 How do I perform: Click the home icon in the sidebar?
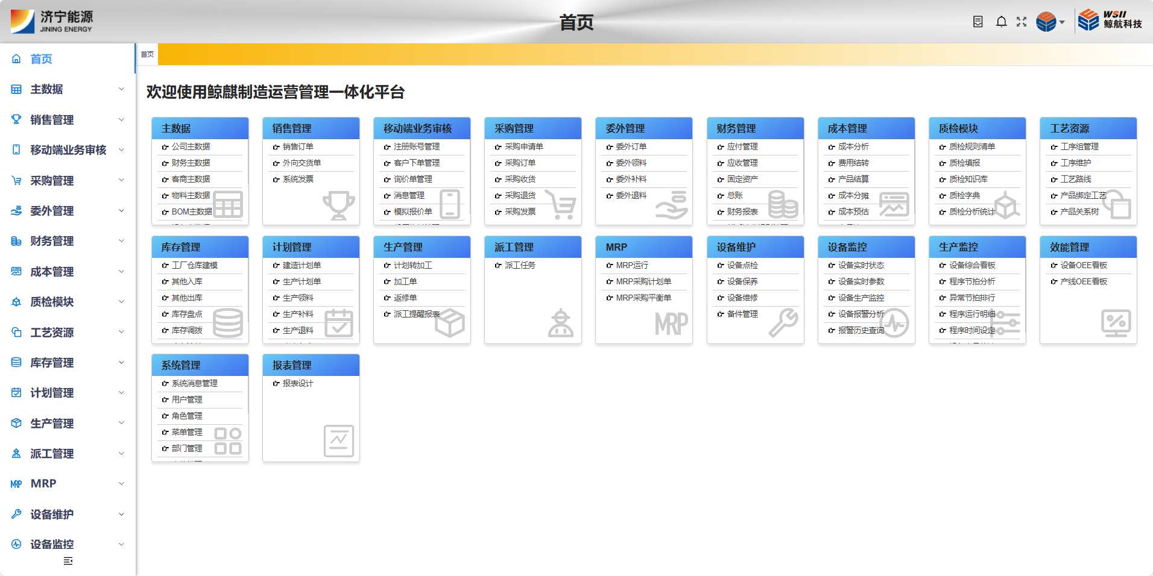coord(16,59)
